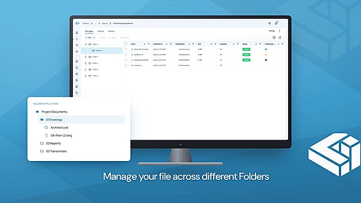This screenshot has height=203, width=361.
Task: Click the Name column header label
Action: tap(133, 44)
